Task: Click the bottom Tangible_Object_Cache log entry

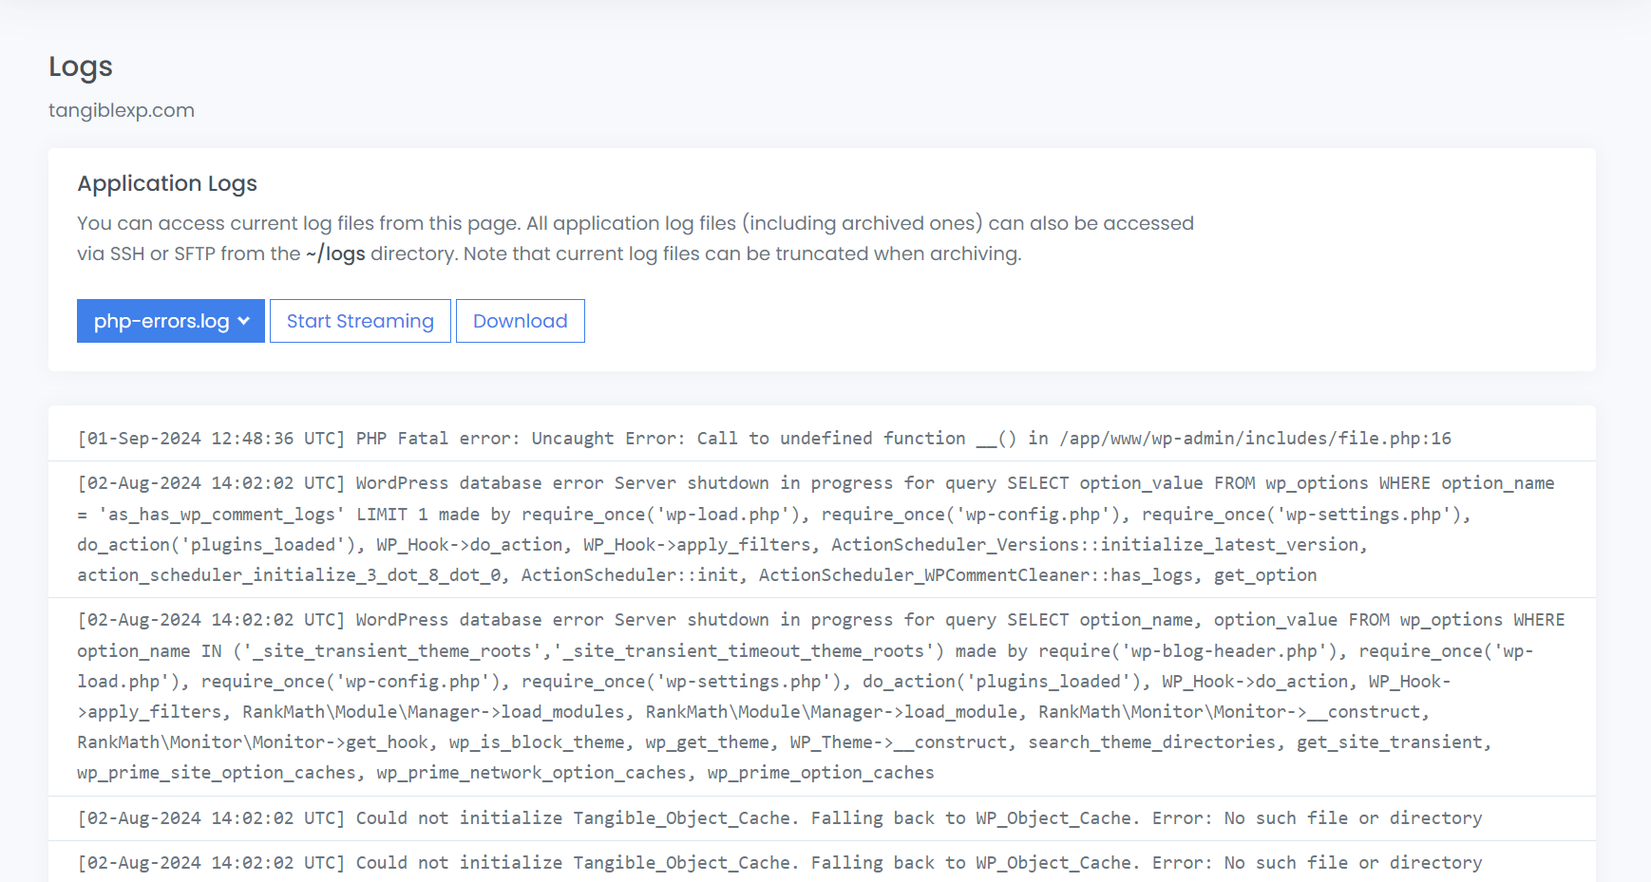Action: click(779, 863)
